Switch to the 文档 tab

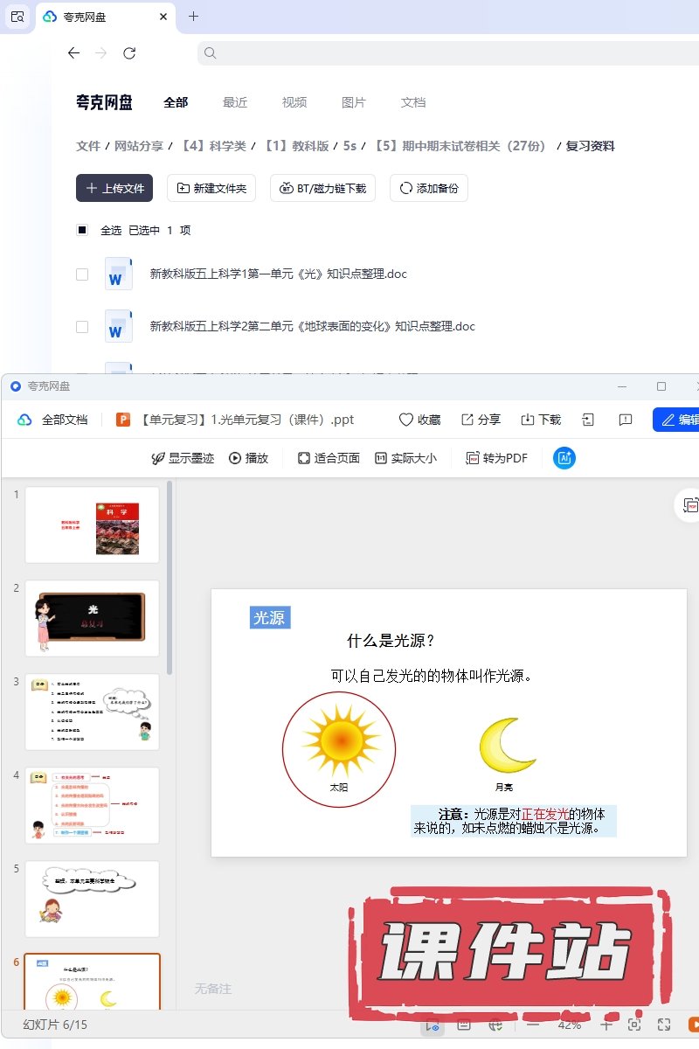click(413, 102)
